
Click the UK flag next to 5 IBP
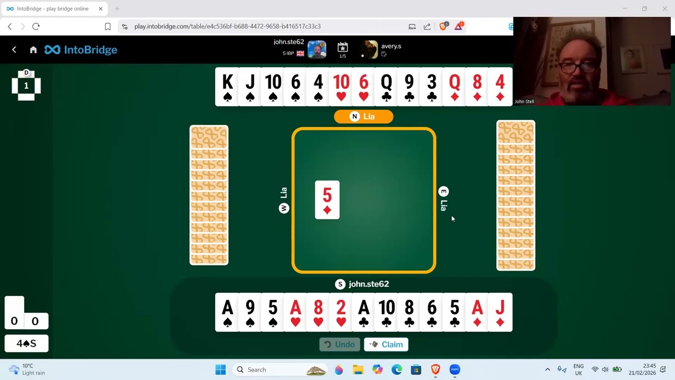pyautogui.click(x=301, y=53)
